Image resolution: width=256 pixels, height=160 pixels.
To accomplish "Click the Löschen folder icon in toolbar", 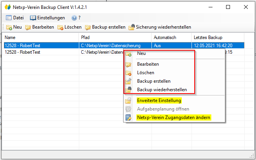I will click(60, 27).
